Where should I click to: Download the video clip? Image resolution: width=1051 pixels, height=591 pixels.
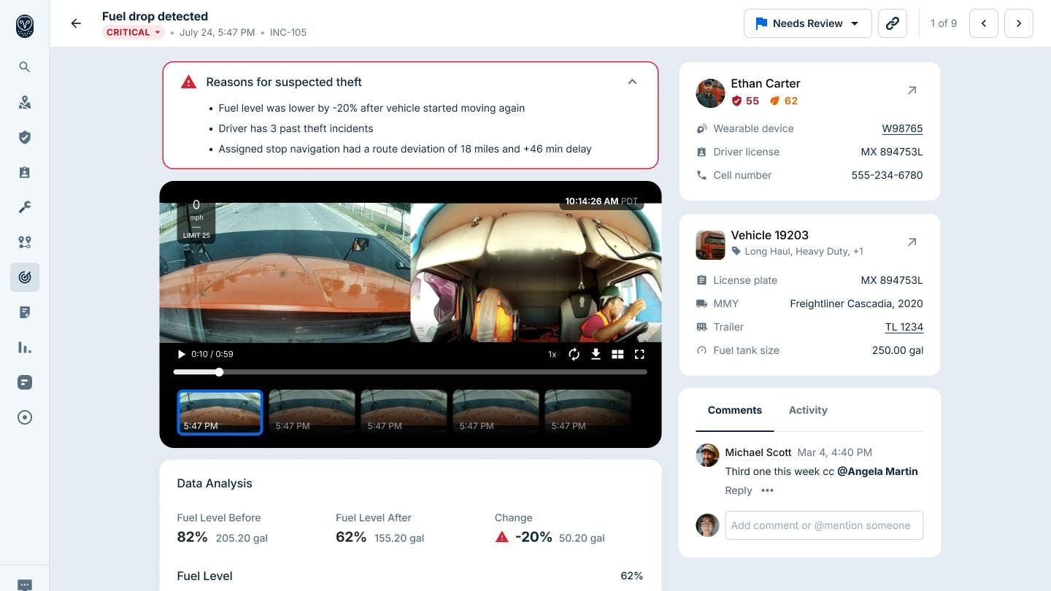click(x=596, y=354)
